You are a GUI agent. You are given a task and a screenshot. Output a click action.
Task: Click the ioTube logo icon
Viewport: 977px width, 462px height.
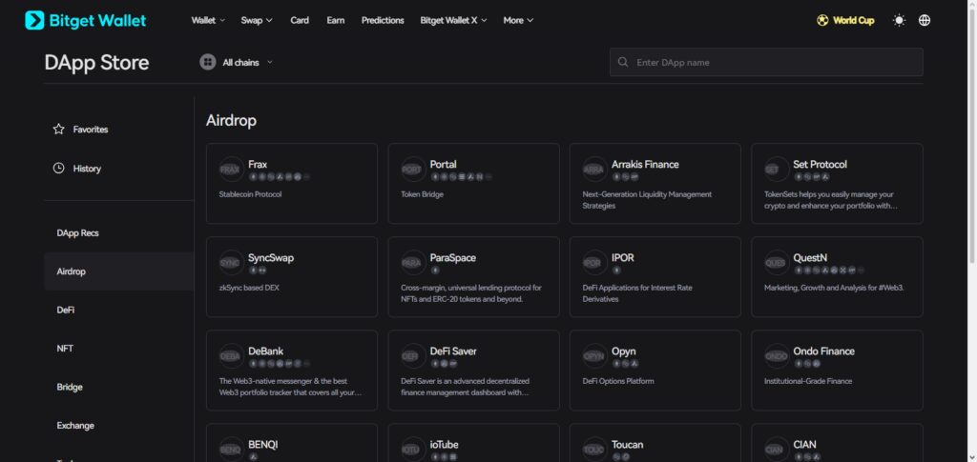[412, 449]
